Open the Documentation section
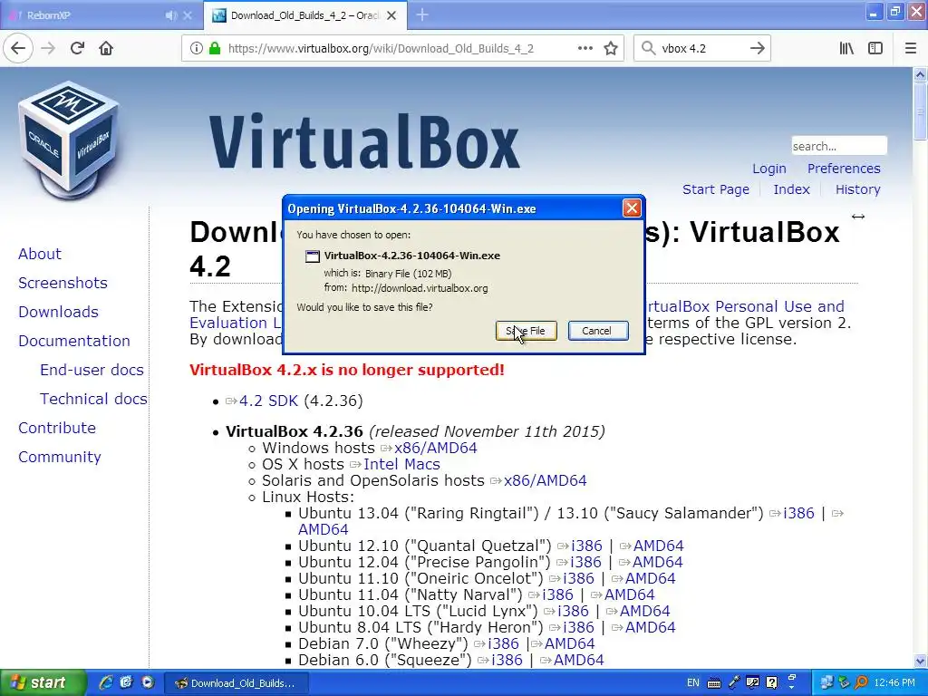This screenshot has width=928, height=696. tap(74, 341)
